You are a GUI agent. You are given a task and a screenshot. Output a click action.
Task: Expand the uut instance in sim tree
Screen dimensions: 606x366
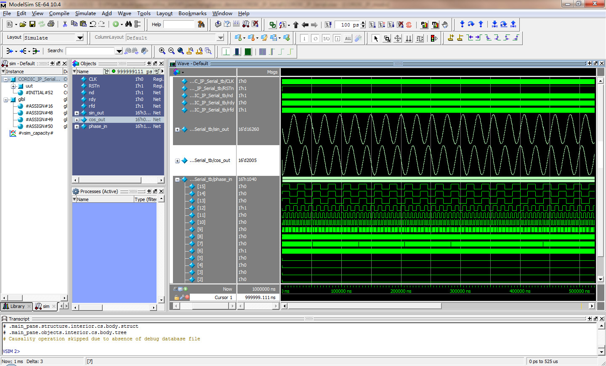(13, 86)
